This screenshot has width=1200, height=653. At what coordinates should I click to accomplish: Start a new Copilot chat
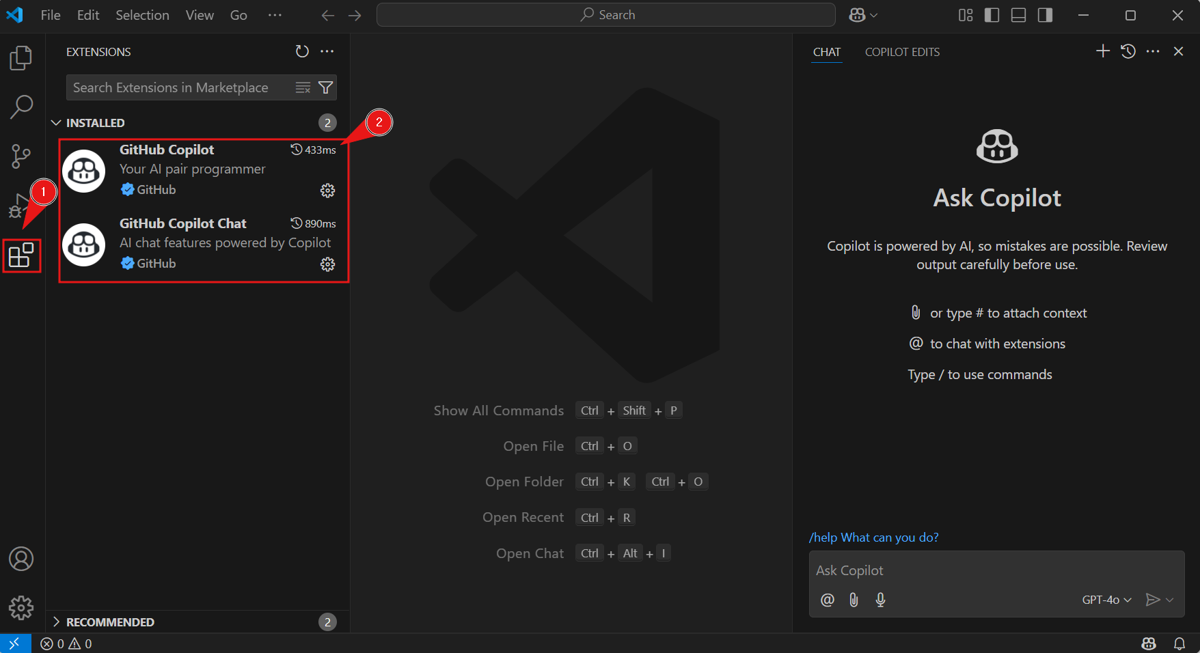1103,51
